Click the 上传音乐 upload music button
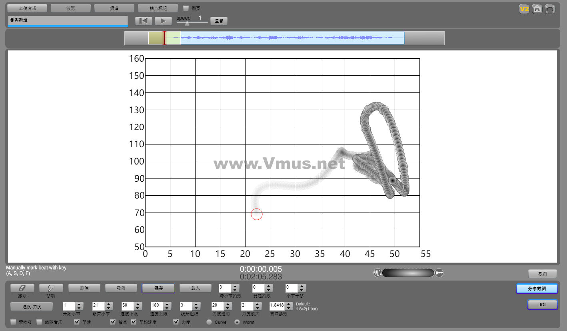Screen dimensions: 567x331 tap(27, 8)
